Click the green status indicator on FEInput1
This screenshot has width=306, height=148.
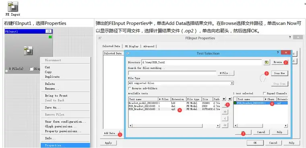[50, 37]
